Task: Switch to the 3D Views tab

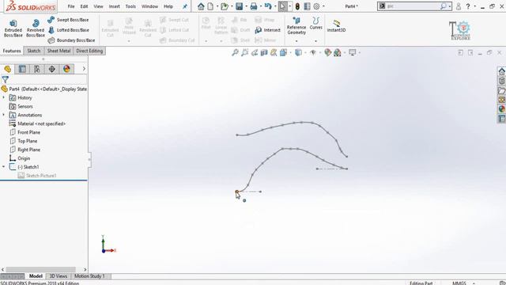Action: point(59,276)
